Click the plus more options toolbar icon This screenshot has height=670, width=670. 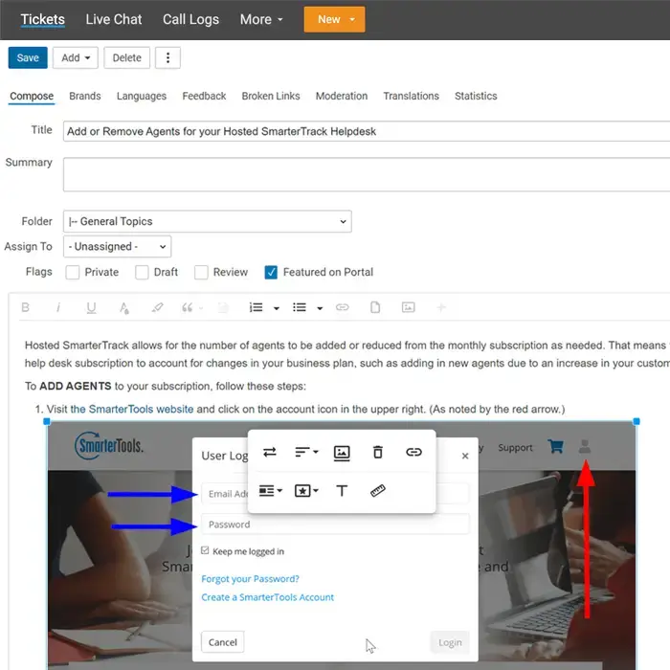pos(441,307)
